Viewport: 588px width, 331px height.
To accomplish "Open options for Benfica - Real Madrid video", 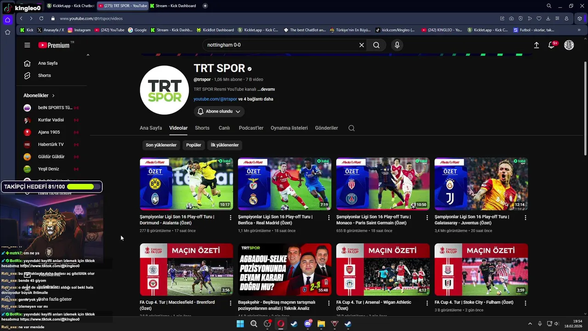I will click(329, 217).
